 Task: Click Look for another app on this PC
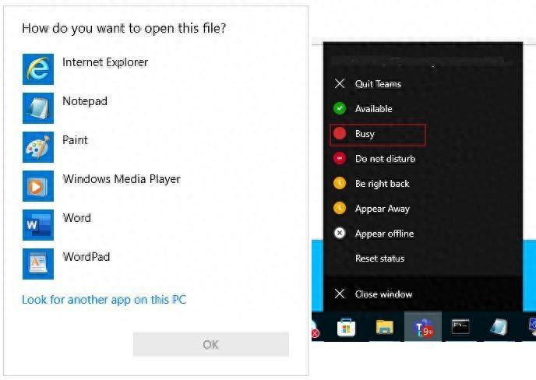[104, 300]
